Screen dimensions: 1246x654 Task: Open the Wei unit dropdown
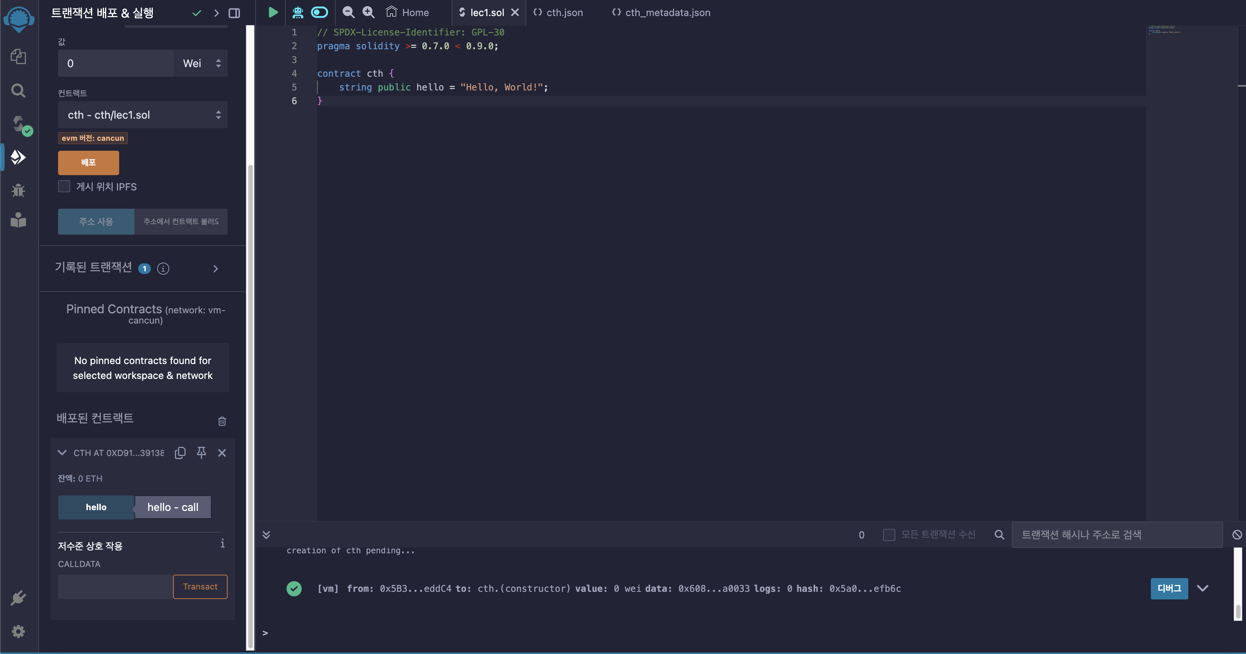tap(201, 63)
